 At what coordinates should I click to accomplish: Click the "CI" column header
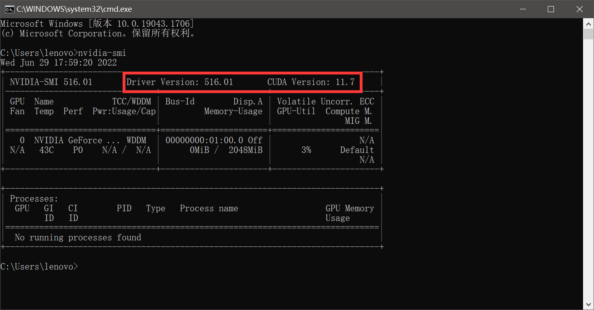[x=73, y=208]
